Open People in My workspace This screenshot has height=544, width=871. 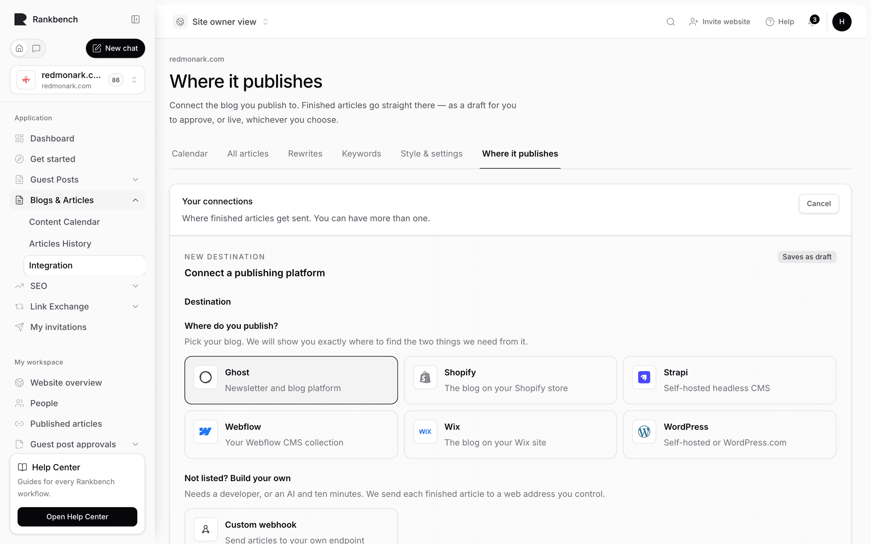click(x=77, y=403)
